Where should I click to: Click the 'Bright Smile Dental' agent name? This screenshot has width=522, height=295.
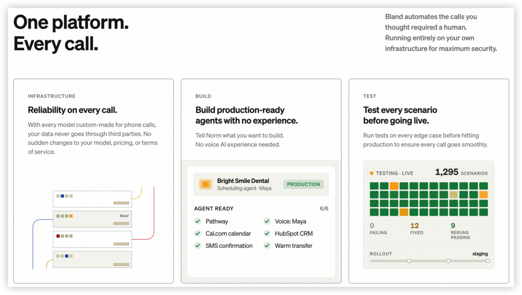(x=243, y=181)
